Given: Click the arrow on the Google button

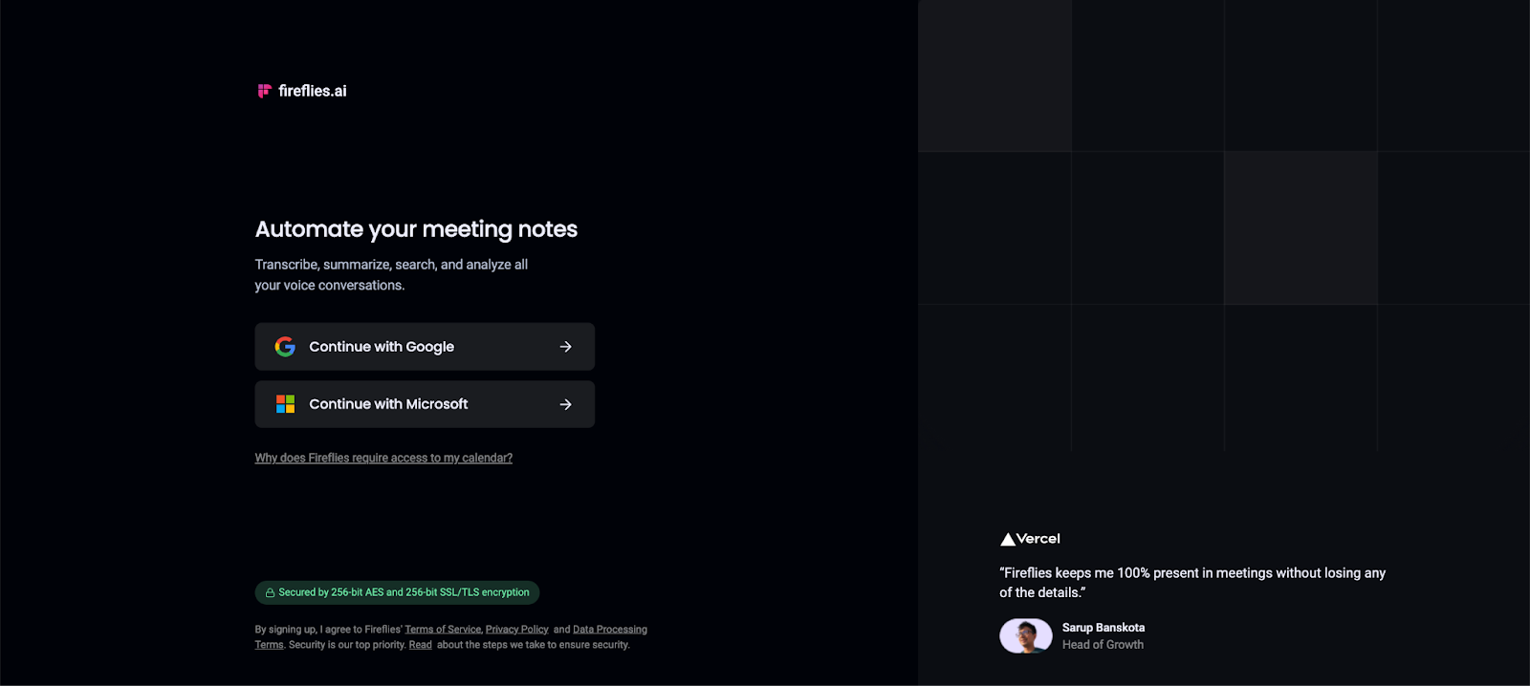Looking at the screenshot, I should pyautogui.click(x=565, y=347).
